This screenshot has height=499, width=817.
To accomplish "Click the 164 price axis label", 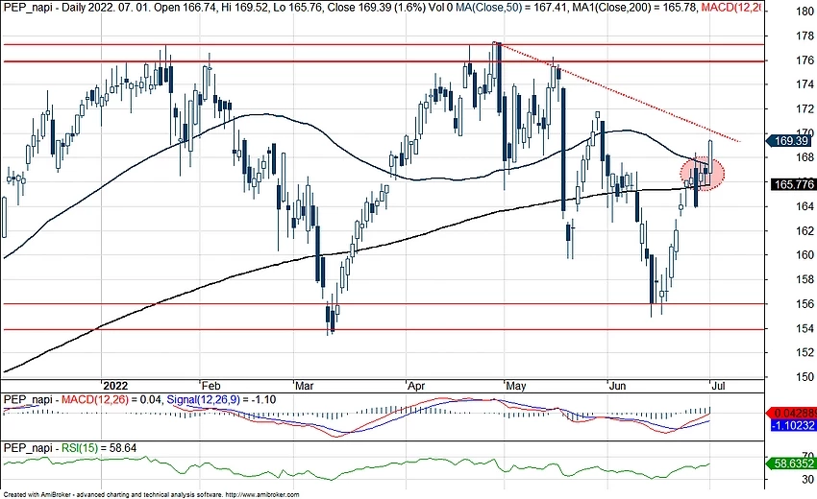I will [x=805, y=206].
